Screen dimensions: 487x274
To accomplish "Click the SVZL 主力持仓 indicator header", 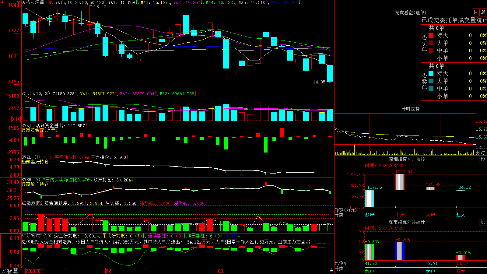I will coord(75,157).
